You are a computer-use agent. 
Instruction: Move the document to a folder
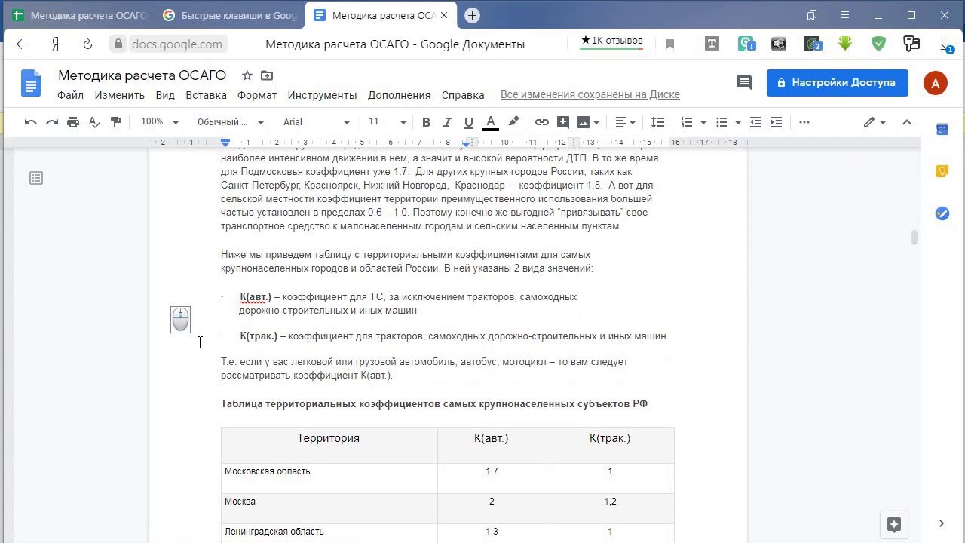(x=267, y=75)
